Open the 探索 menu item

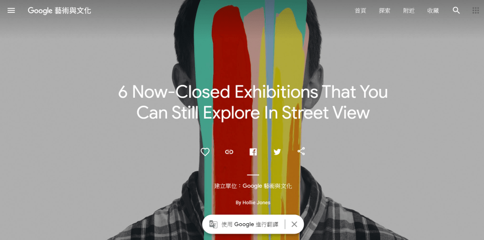(x=385, y=10)
